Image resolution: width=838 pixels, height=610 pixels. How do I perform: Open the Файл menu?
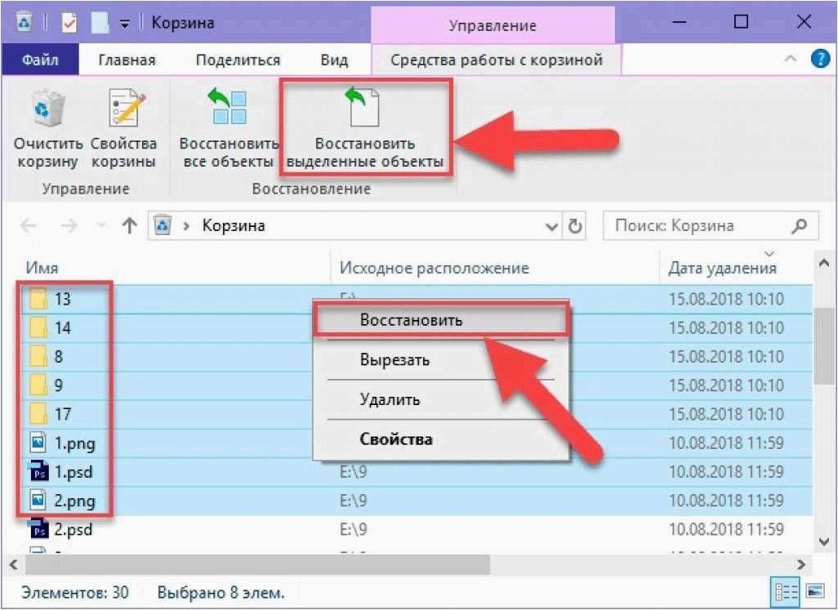tap(40, 60)
